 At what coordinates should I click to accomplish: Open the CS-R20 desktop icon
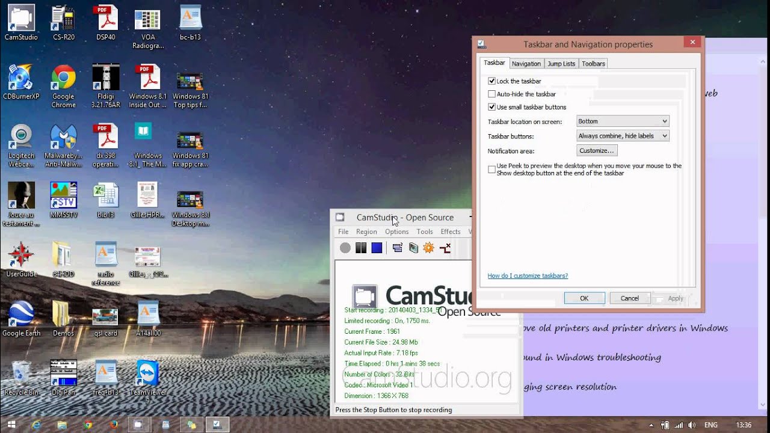pyautogui.click(x=63, y=23)
